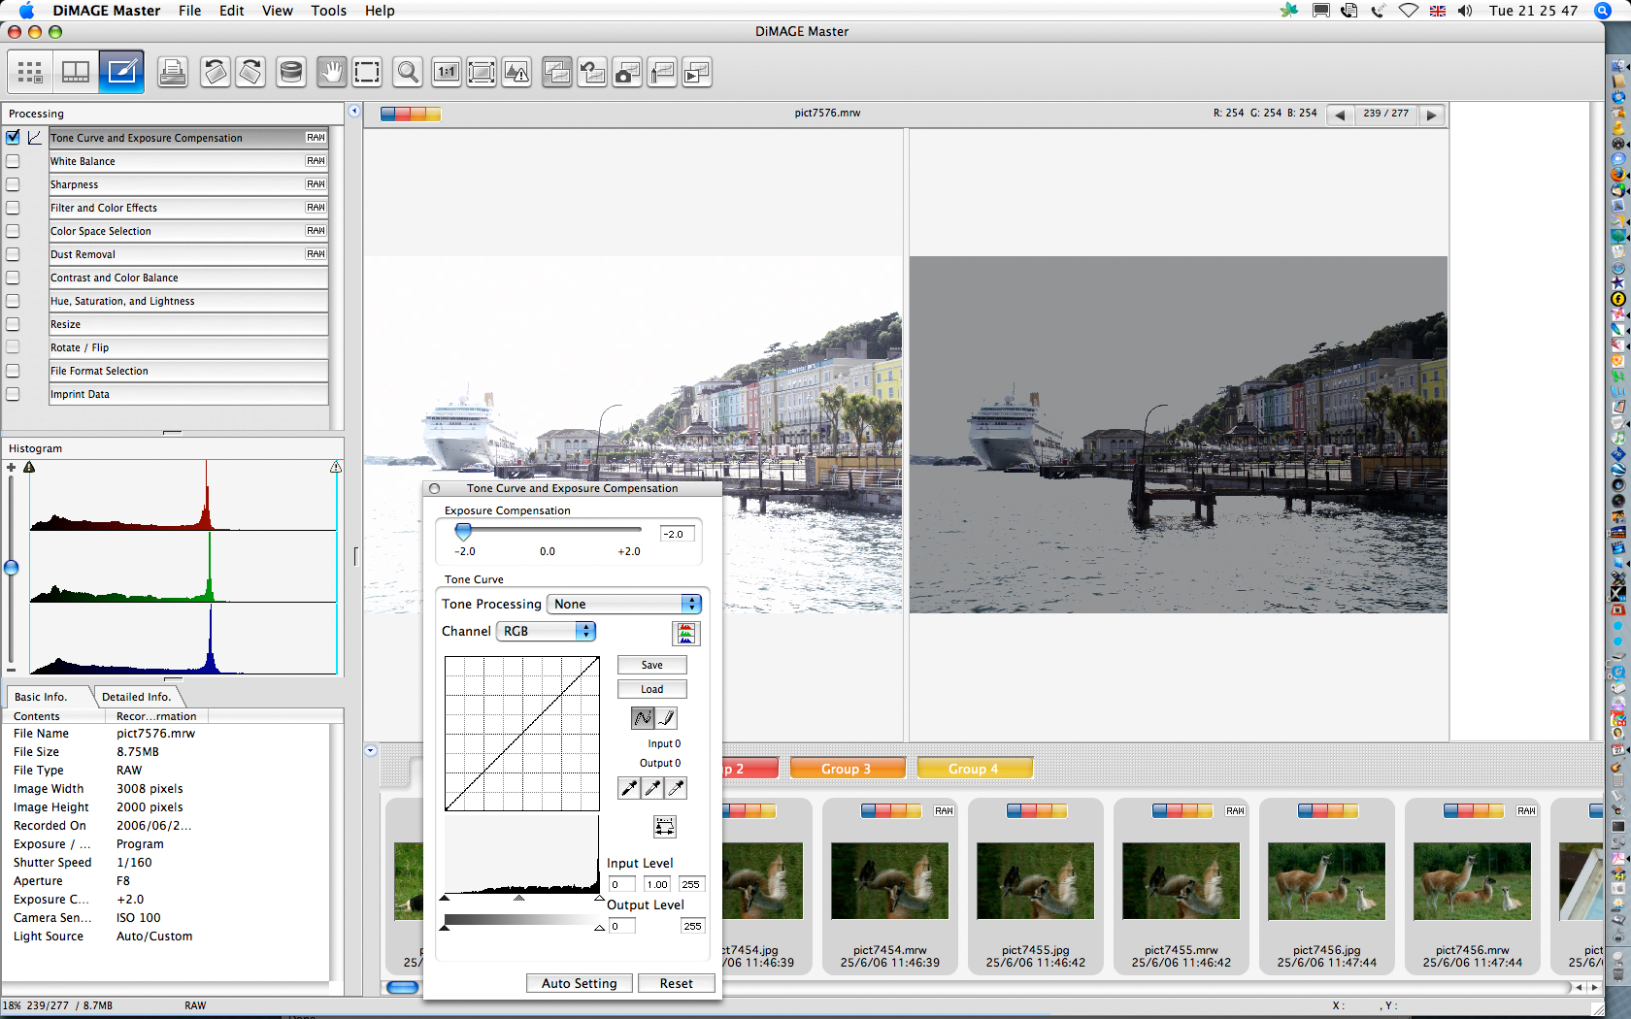Click the thumbnail size slider below strip

coord(402,987)
